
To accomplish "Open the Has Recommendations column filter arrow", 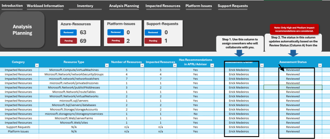I will click(212, 65).
